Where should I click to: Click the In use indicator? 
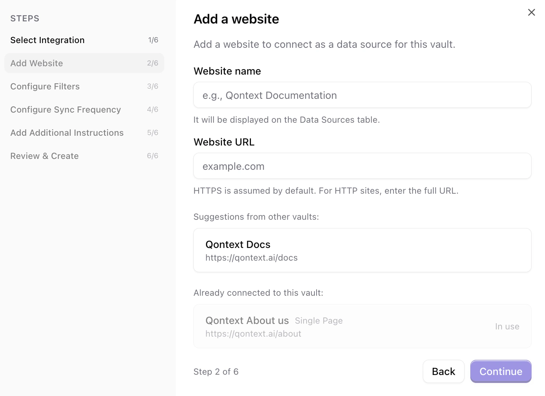click(x=507, y=326)
